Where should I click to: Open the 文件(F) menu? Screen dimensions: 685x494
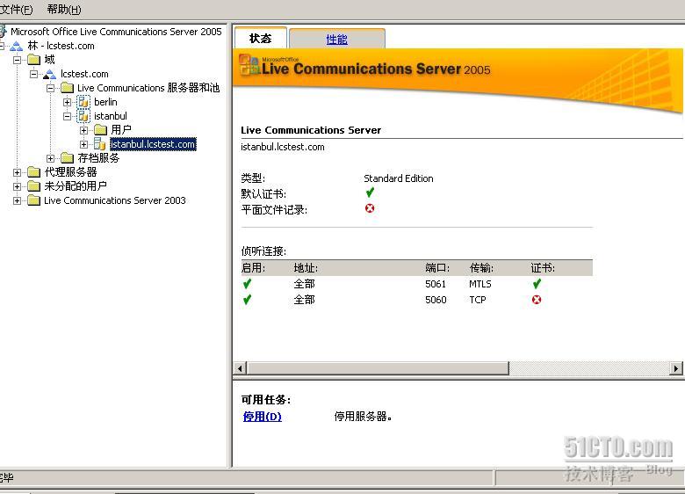(16, 9)
